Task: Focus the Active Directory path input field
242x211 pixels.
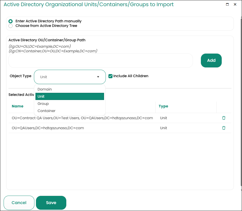Action: 100,61
